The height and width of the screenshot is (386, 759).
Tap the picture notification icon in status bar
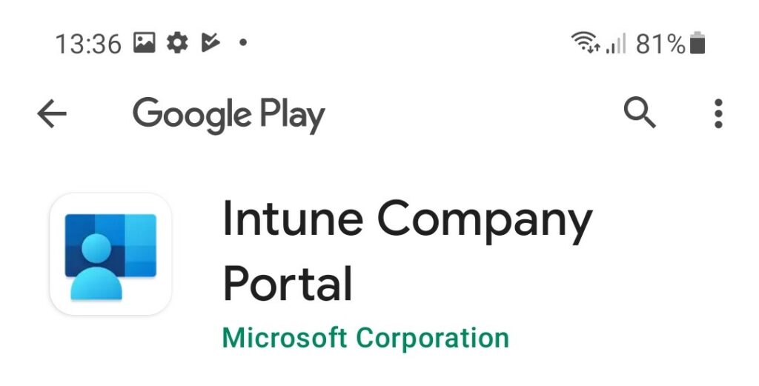click(145, 42)
